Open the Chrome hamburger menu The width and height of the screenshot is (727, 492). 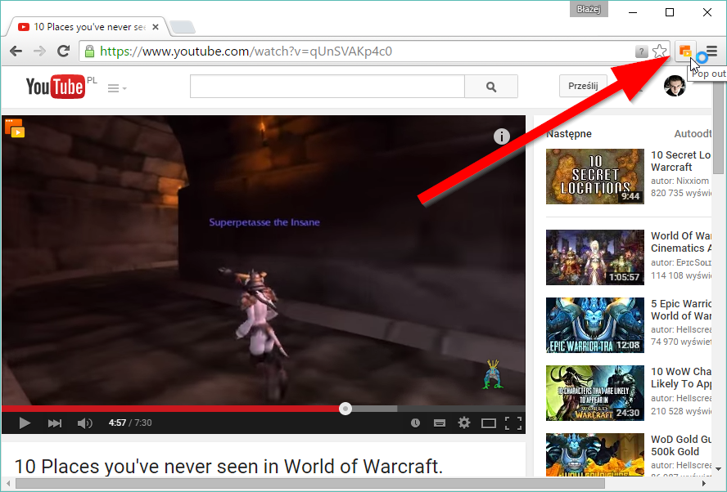(x=711, y=51)
